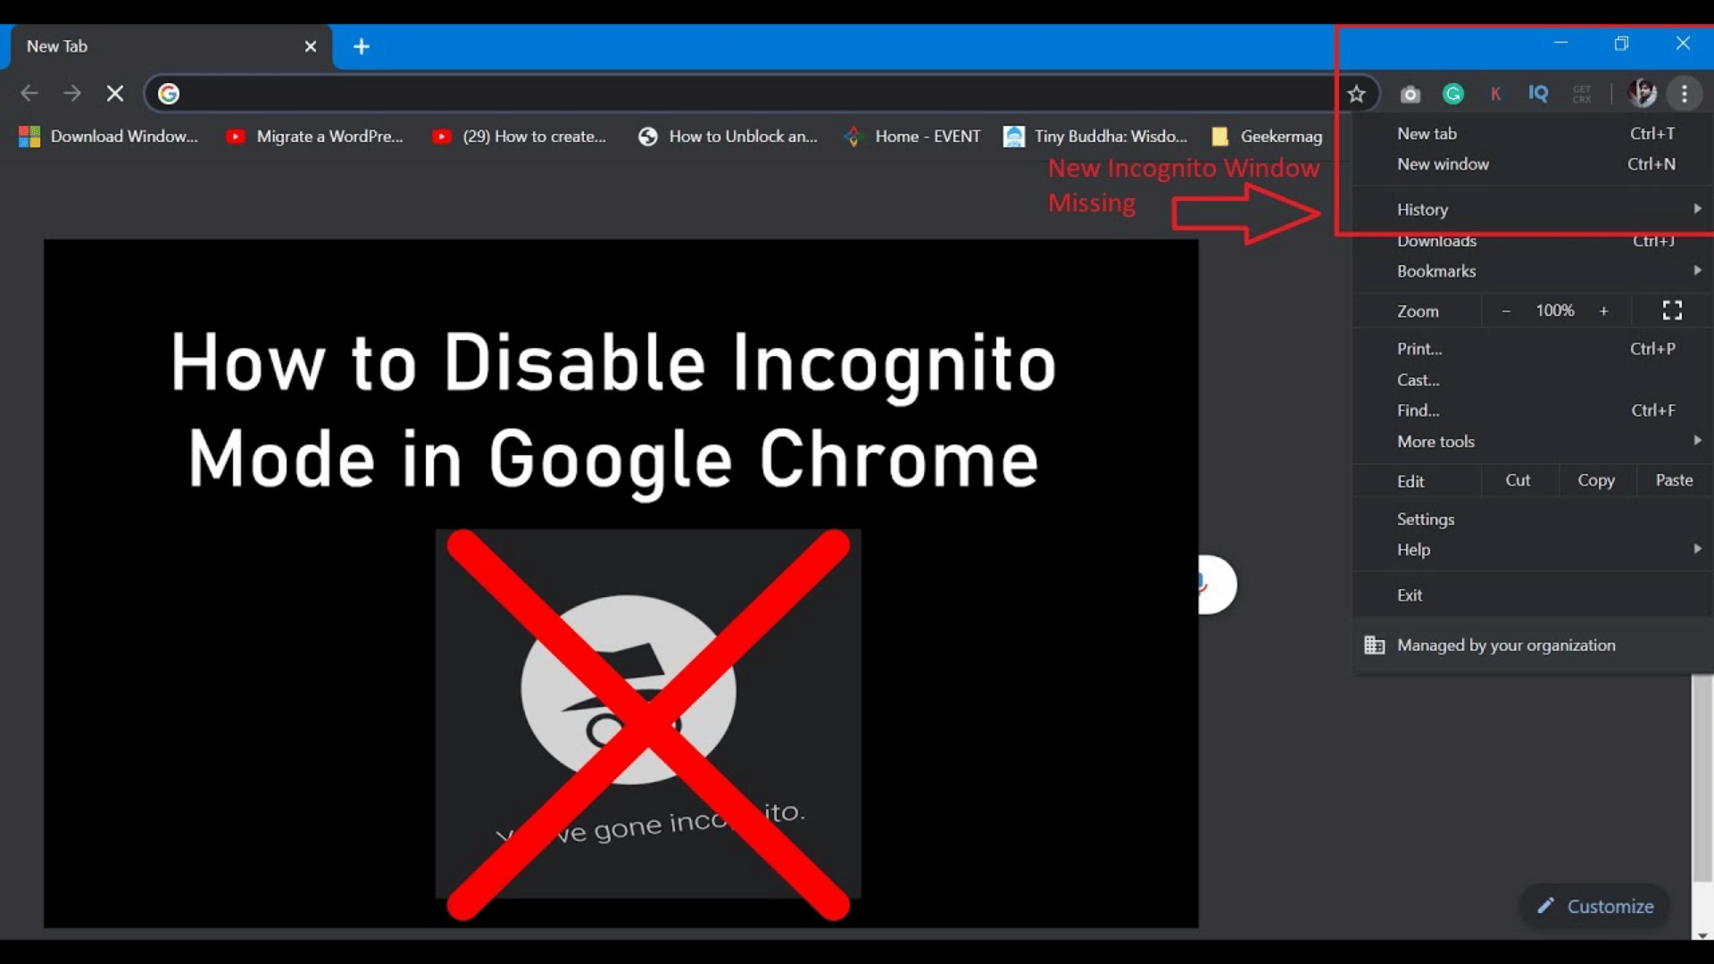
Task: Click Copy in the Edit row
Action: click(1596, 480)
